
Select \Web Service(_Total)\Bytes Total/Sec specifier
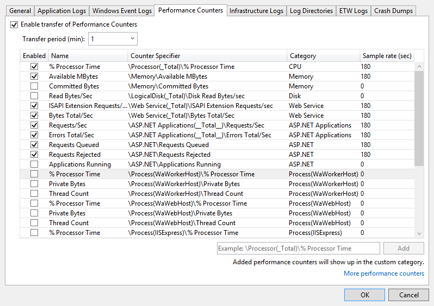(181, 116)
